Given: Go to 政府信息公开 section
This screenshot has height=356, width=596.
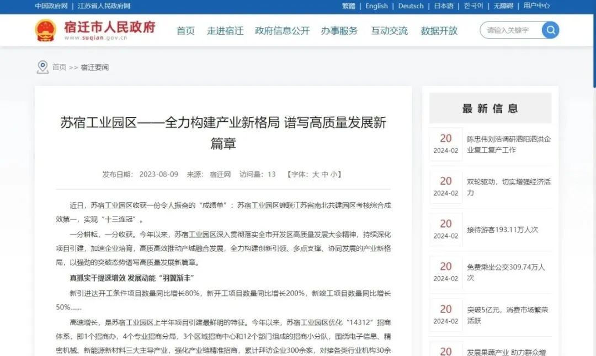Looking at the screenshot, I should tap(282, 31).
